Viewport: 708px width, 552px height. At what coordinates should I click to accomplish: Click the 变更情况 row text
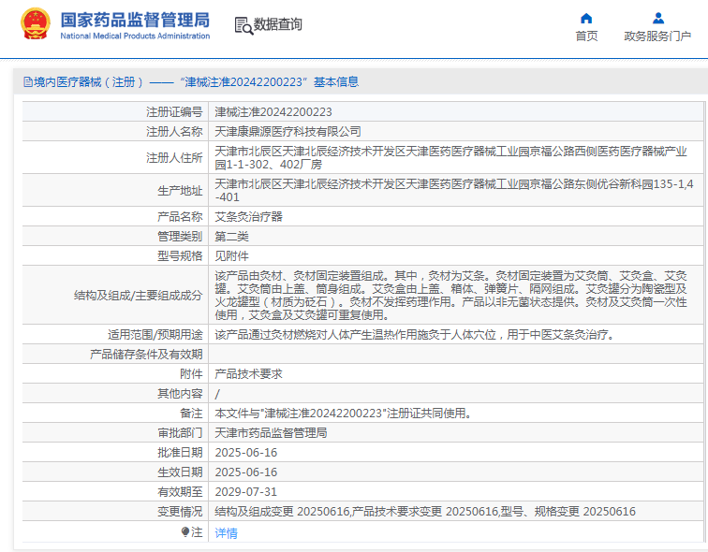pyautogui.click(x=425, y=512)
